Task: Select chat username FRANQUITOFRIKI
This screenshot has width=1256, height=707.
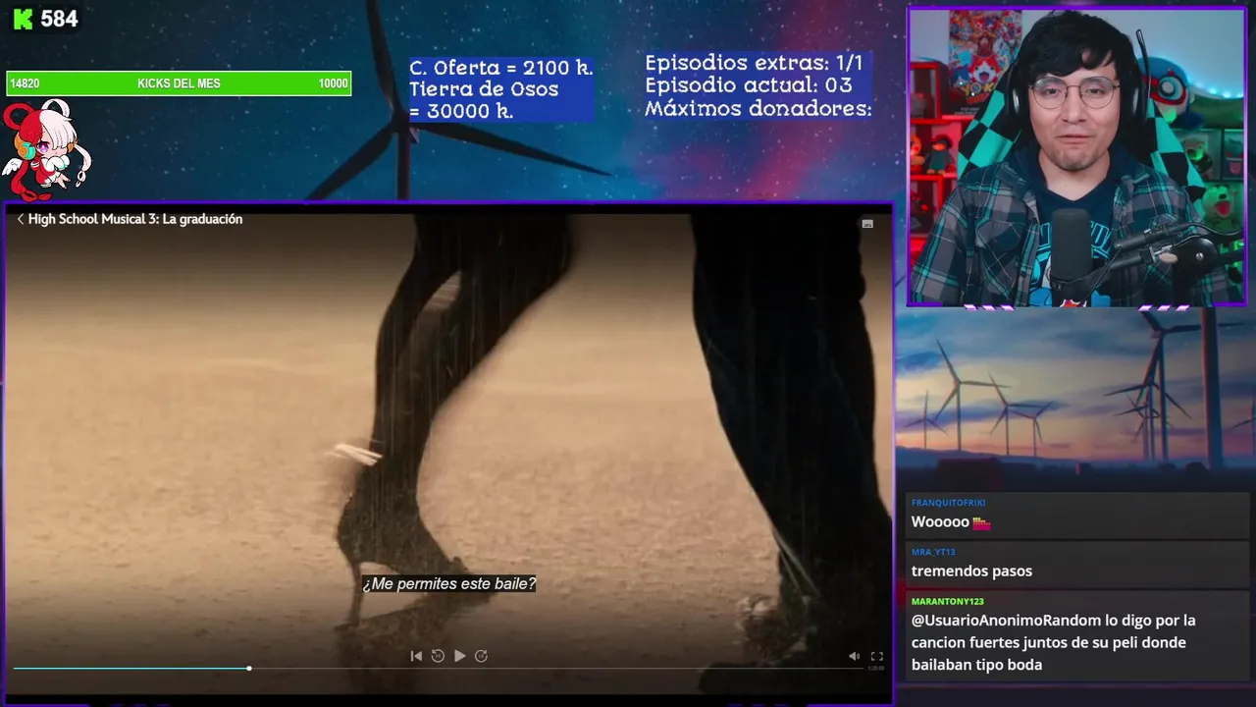Action: [948, 503]
